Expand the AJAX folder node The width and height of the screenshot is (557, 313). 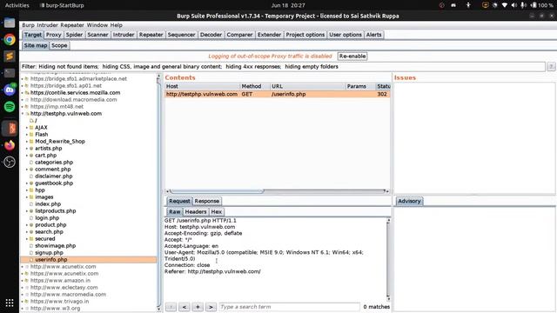pyautogui.click(x=27, y=128)
